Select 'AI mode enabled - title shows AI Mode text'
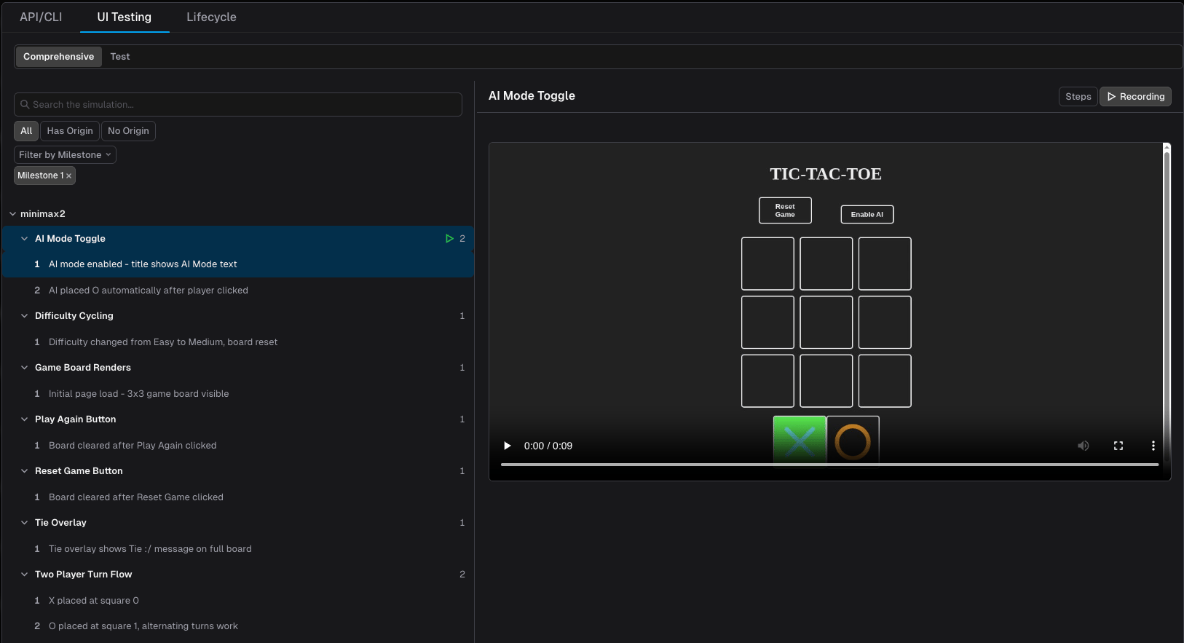The image size is (1184, 643). click(x=238, y=264)
